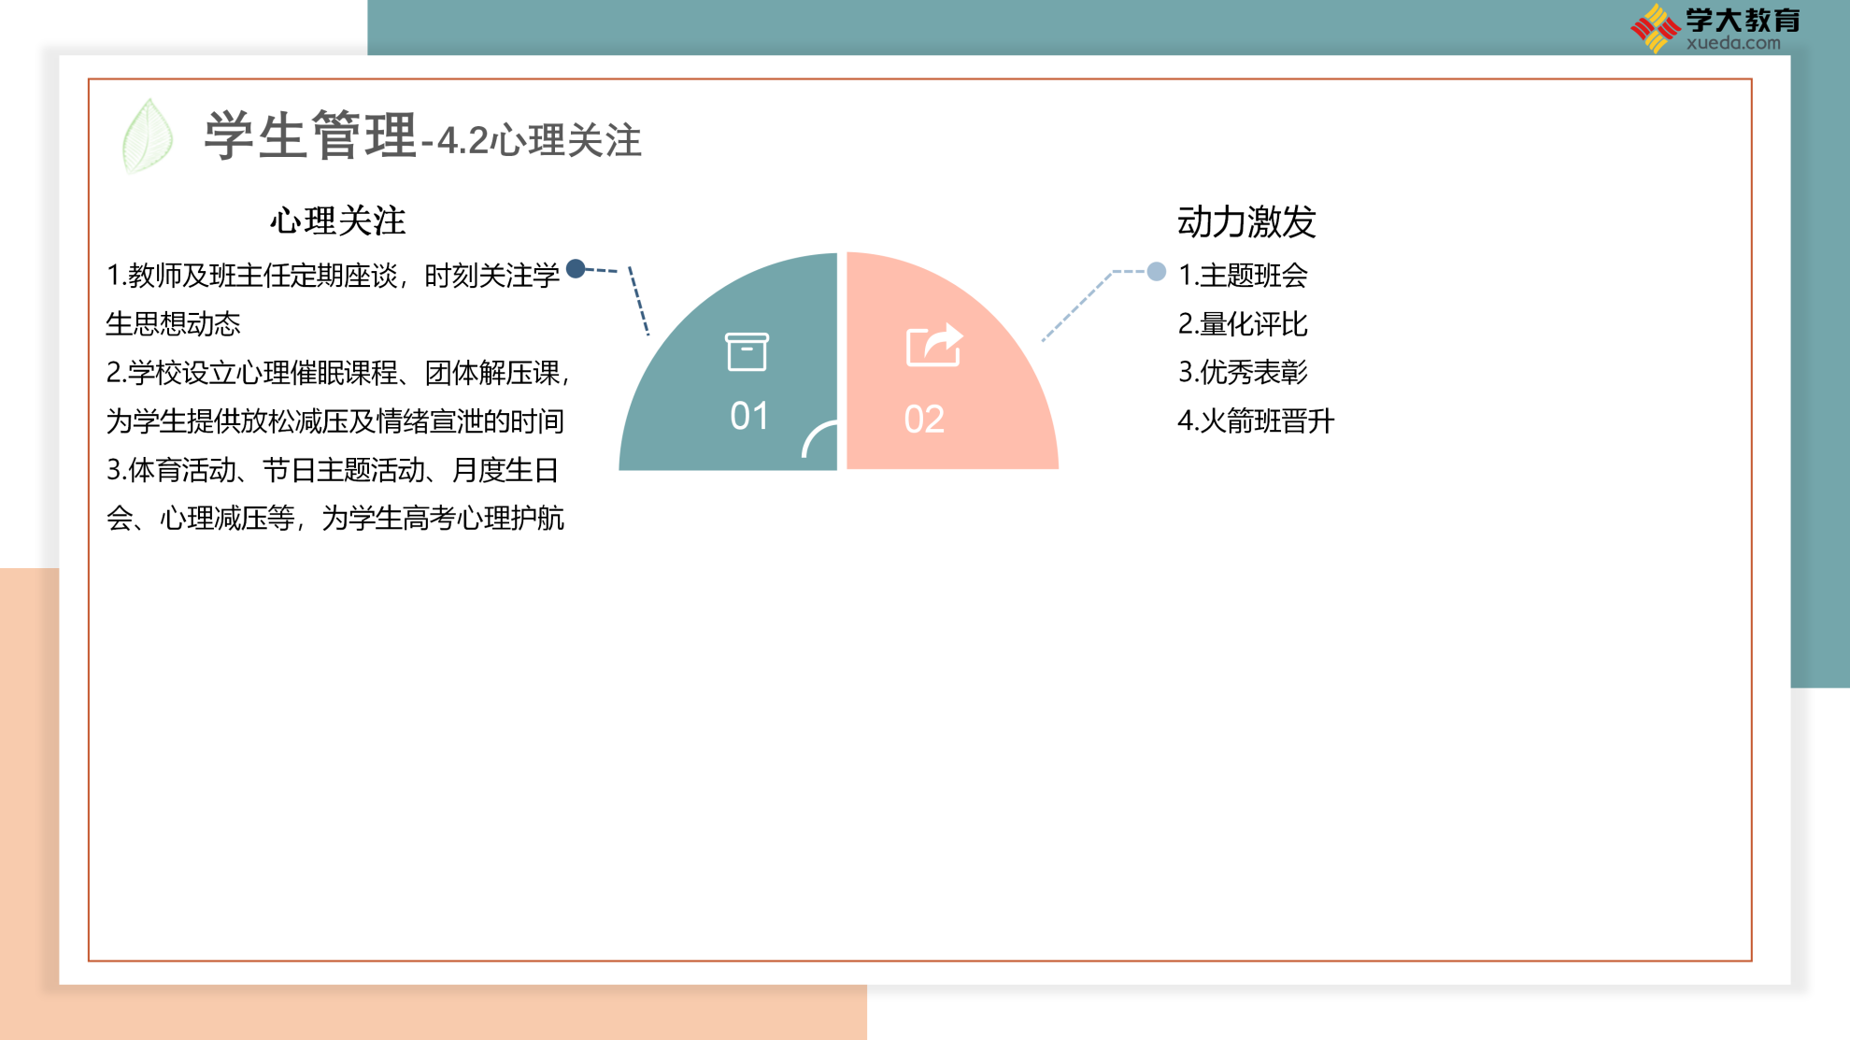
Task: Select the item 1.主题班会
Action: [1243, 276]
